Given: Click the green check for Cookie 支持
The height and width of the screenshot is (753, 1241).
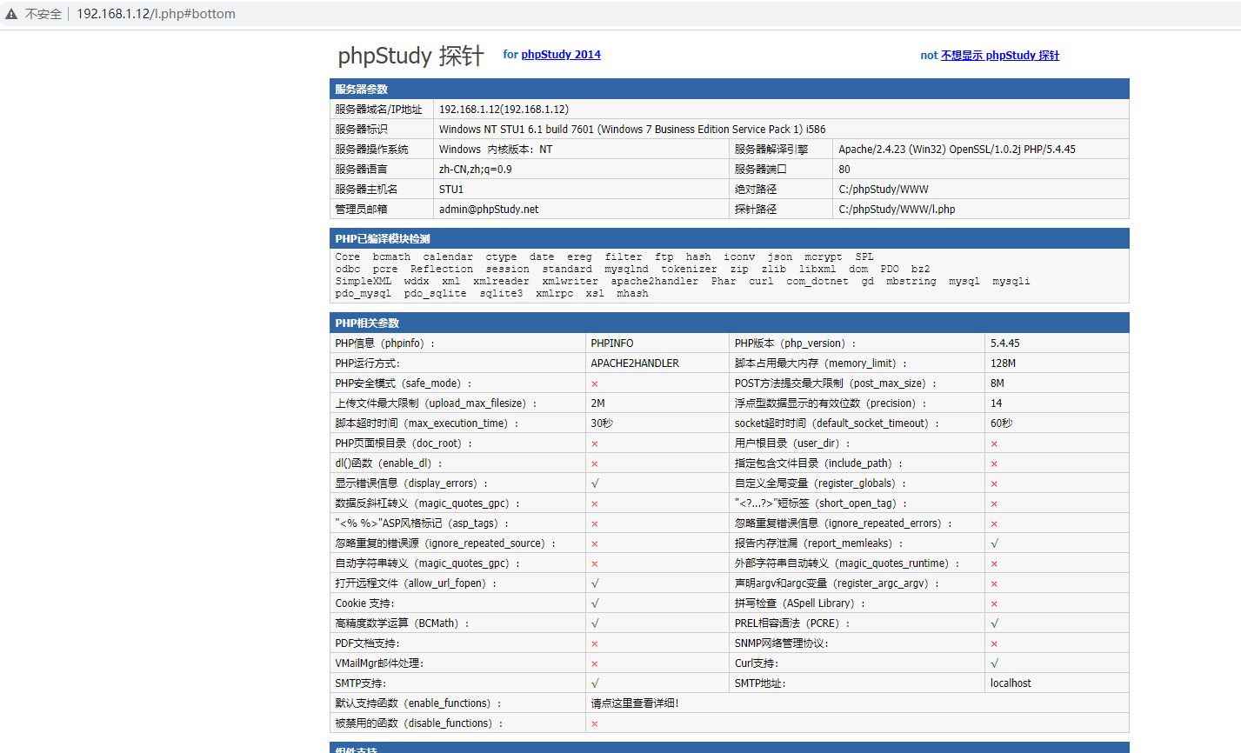Looking at the screenshot, I should (595, 603).
